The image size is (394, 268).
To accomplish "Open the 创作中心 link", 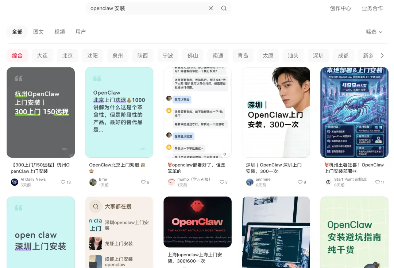I will point(340,8).
